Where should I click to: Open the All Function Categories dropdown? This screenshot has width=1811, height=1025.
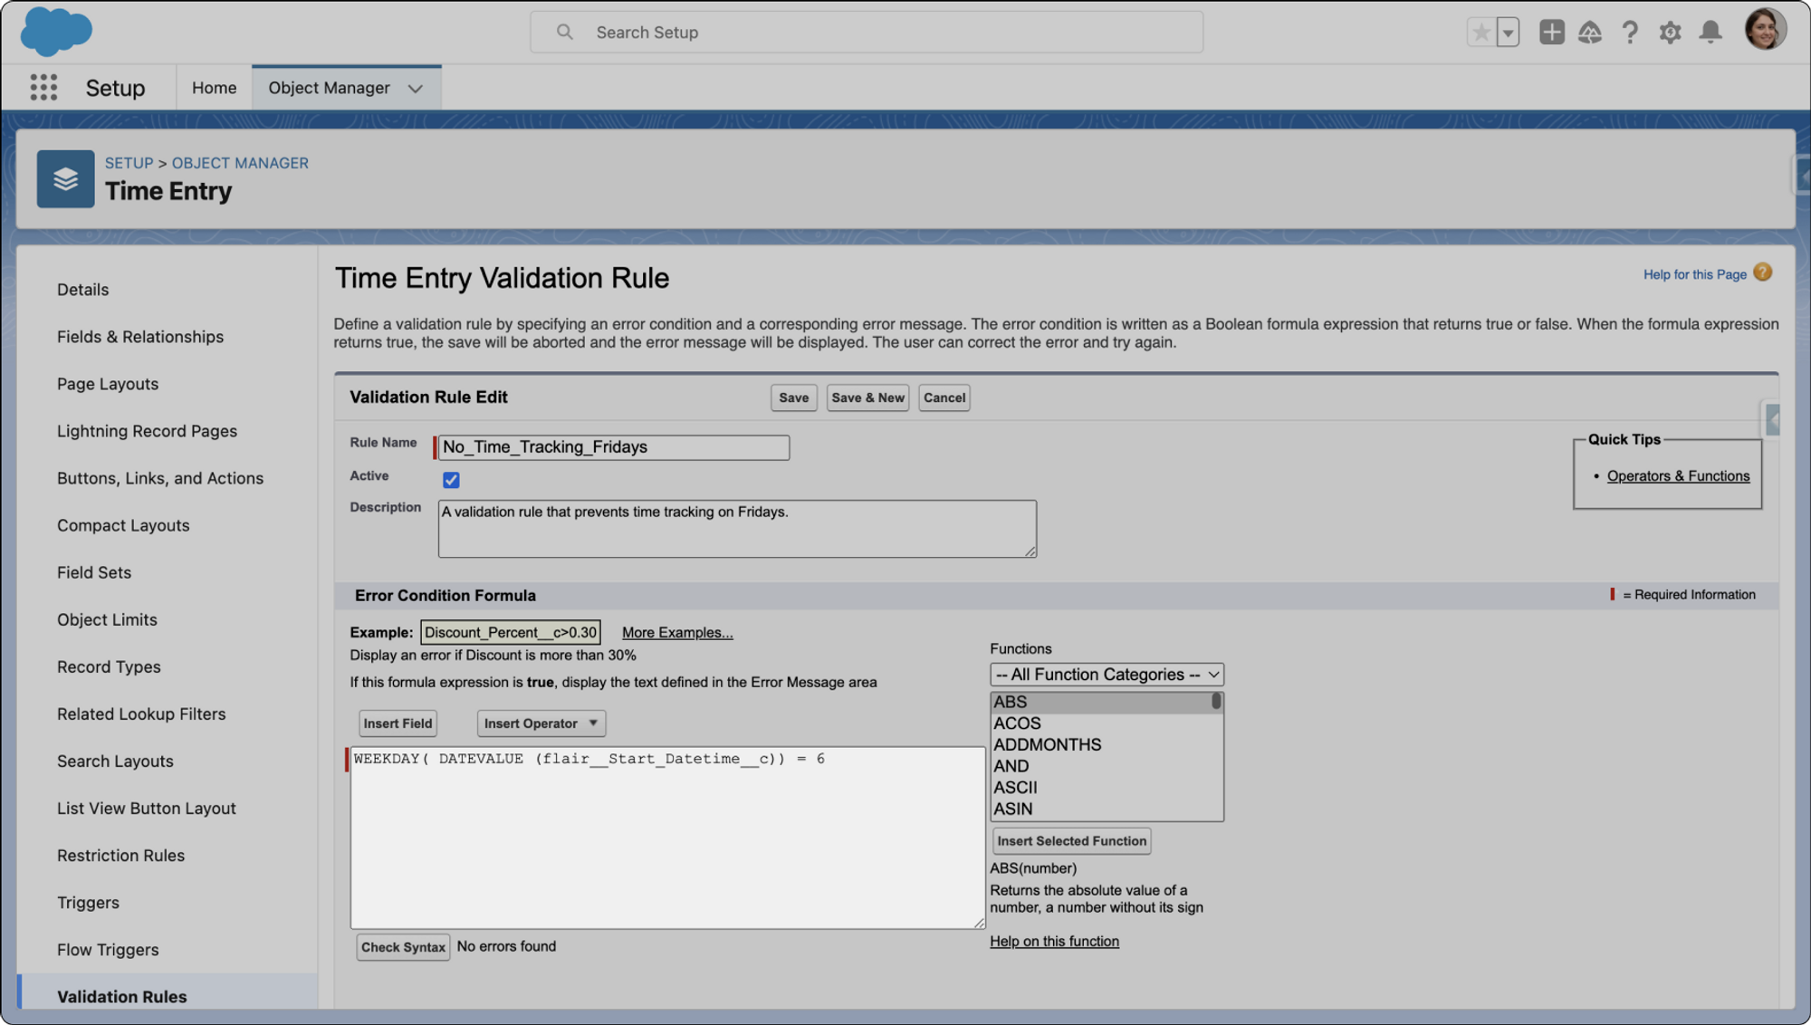point(1107,675)
